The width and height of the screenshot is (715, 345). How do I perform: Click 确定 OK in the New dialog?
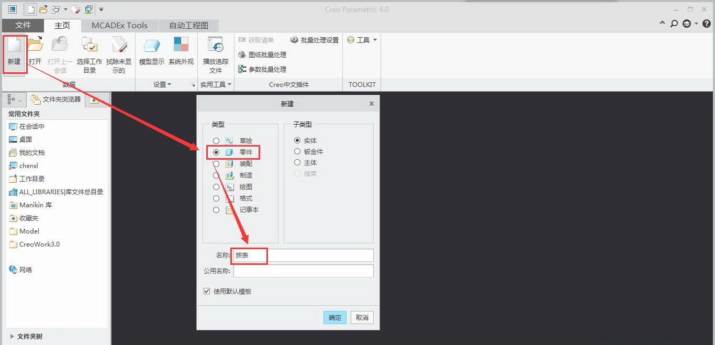click(x=335, y=317)
